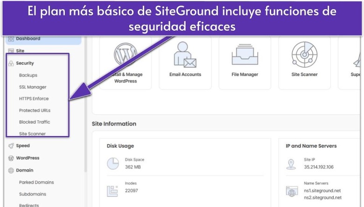The height and width of the screenshot is (207, 364).
Task: Open Subdomains in sidebar
Action: point(33,194)
